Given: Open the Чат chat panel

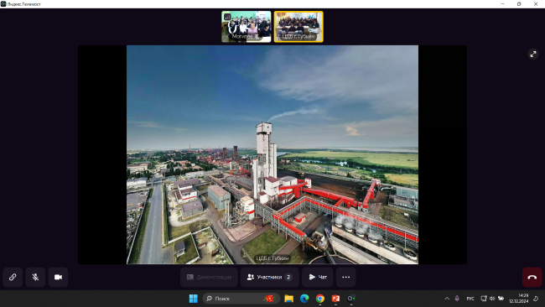Looking at the screenshot, I should click(x=317, y=277).
